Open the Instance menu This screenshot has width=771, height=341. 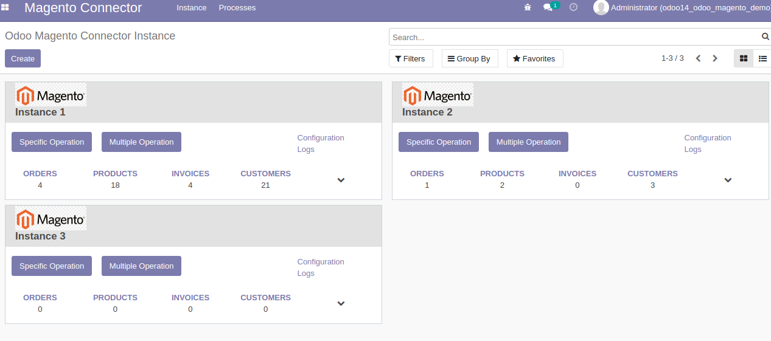[x=192, y=7]
